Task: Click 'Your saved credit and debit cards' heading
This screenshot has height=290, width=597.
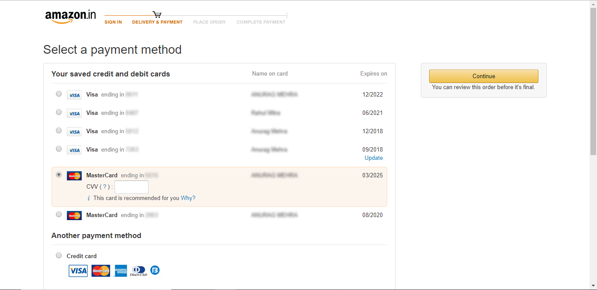Action: click(111, 74)
